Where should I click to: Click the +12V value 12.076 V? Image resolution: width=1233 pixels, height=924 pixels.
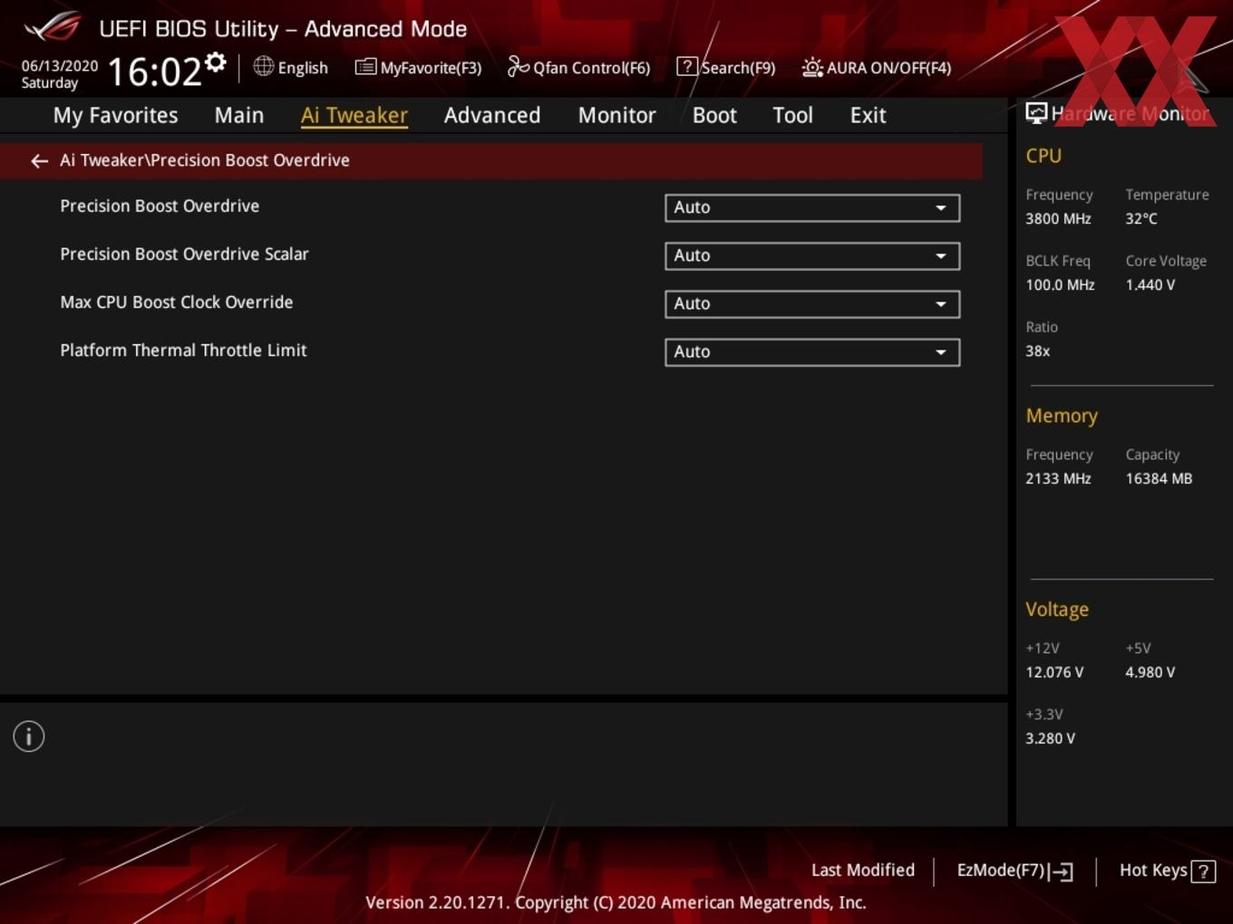pyautogui.click(x=1054, y=672)
